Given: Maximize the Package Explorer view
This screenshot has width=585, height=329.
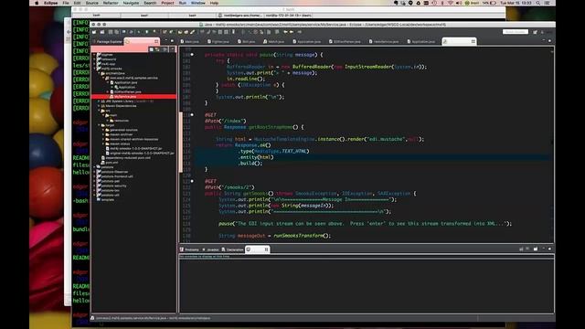Looking at the screenshot, I should [172, 40].
